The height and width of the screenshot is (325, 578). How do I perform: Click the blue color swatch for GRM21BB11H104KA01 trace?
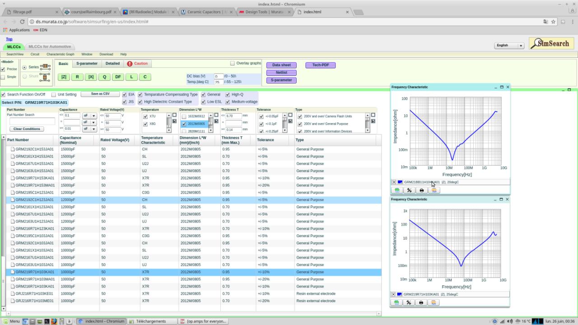[400, 182]
